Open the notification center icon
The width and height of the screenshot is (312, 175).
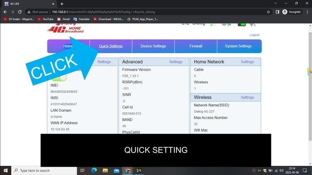click(305, 171)
